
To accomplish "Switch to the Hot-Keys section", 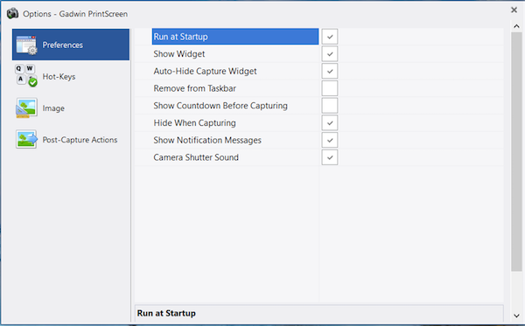I will (x=71, y=76).
